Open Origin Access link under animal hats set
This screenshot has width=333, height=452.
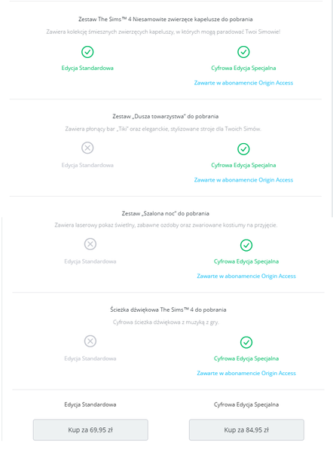pyautogui.click(x=243, y=83)
